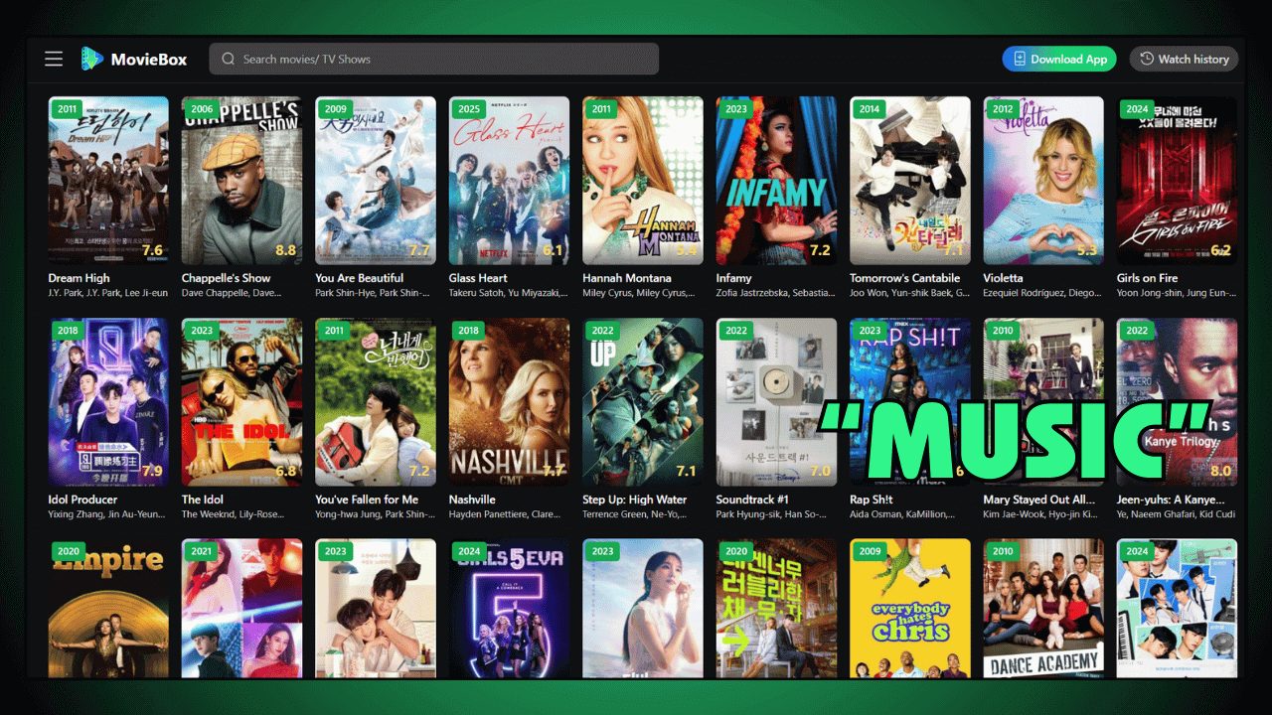Click the search magnifier icon
This screenshot has width=1272, height=715.
click(229, 59)
